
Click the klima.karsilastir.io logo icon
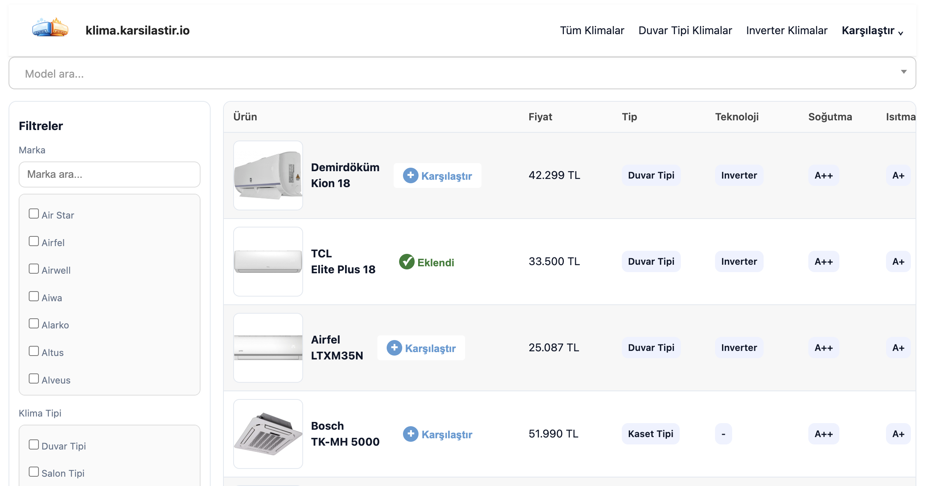coord(50,28)
